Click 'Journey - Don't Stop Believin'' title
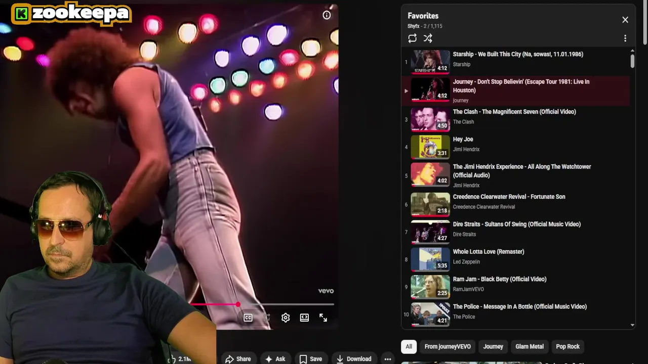This screenshot has width=648, height=364. click(521, 86)
